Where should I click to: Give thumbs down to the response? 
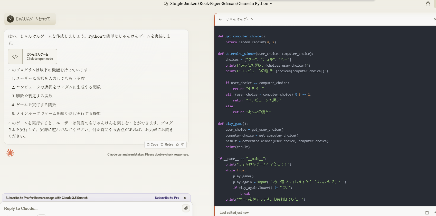tap(183, 145)
